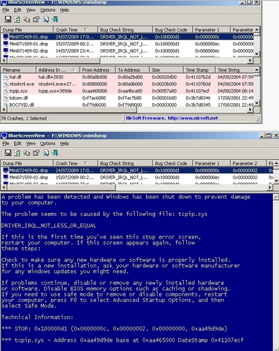Screen dimensions: 279x351
Task: Click crash time 15/07/2009 in blue-screen window
Action: pyautogui.click(x=75, y=177)
